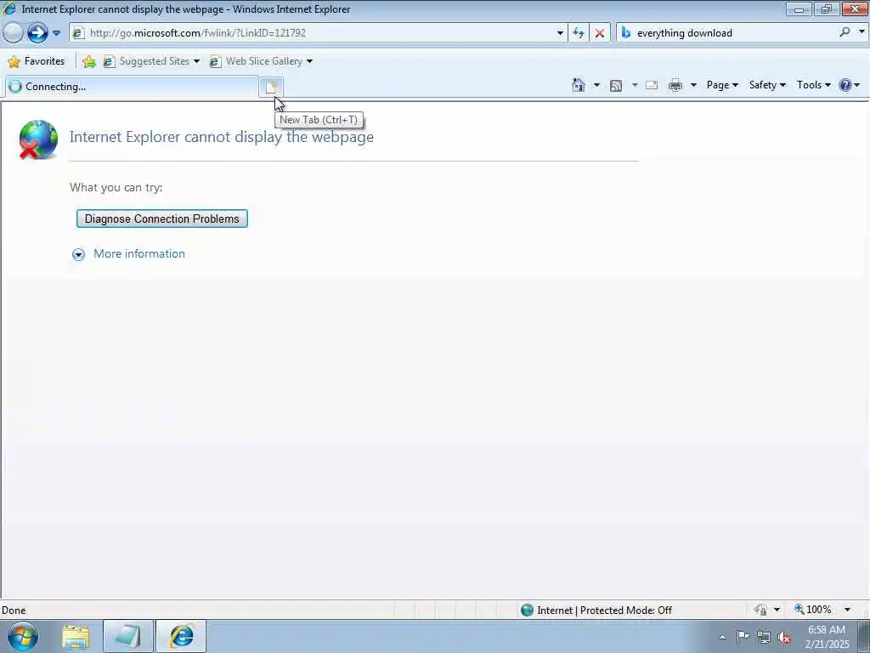
Task: Click Add to Favorites Bar star icon
Action: (x=88, y=61)
